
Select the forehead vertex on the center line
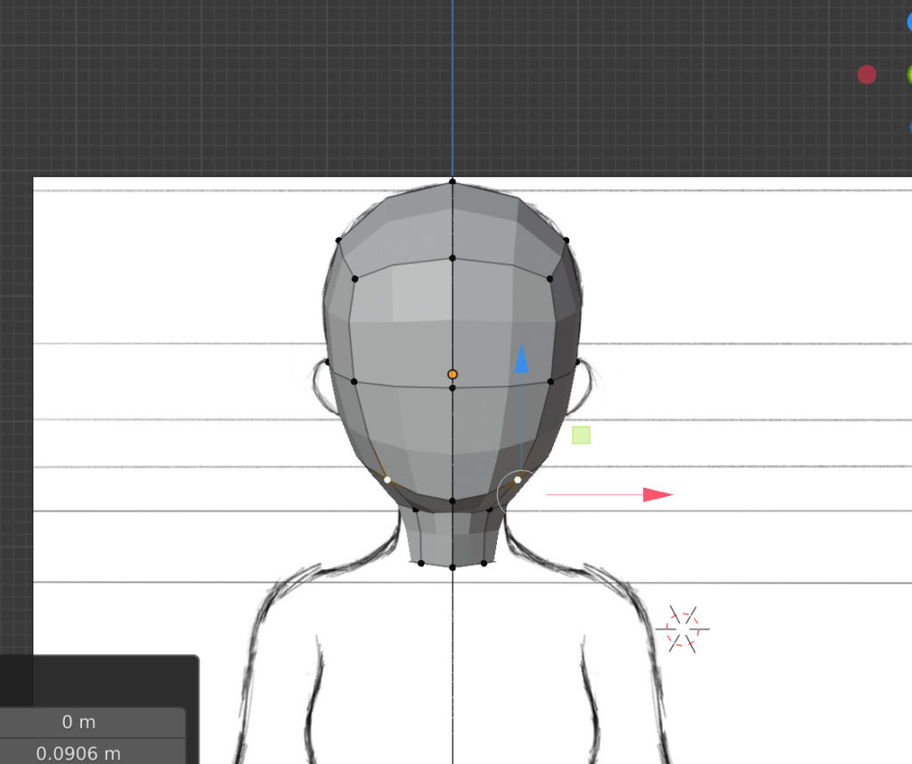click(x=452, y=258)
